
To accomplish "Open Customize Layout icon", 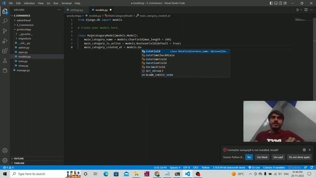I will click(285, 3).
